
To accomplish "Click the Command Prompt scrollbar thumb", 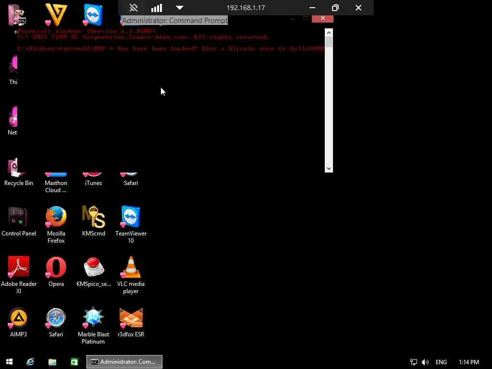I will tap(329, 42).
